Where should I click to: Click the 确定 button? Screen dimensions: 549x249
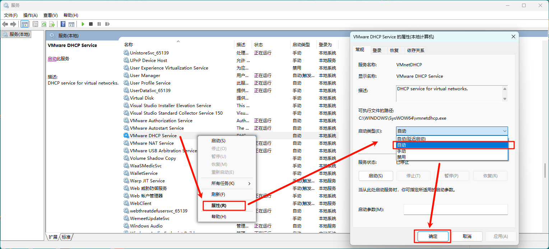click(433, 236)
